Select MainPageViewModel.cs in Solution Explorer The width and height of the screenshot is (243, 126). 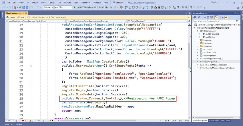coord(213,59)
